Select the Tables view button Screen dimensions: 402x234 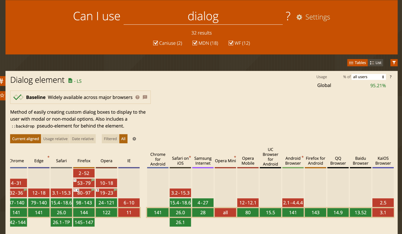[x=357, y=63]
